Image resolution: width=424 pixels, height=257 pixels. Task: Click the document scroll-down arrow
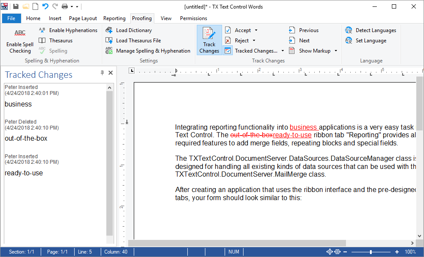(419, 236)
